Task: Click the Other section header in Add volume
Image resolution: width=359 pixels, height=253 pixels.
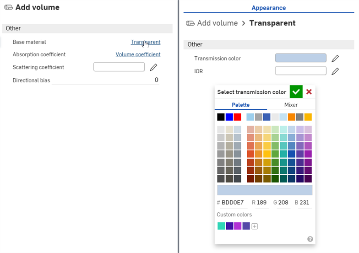Action: 87,28
